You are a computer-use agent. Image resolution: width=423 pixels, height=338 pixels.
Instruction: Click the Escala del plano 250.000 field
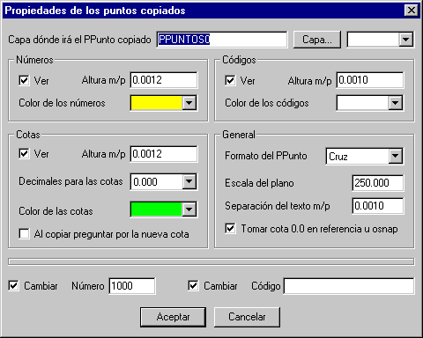(x=378, y=183)
